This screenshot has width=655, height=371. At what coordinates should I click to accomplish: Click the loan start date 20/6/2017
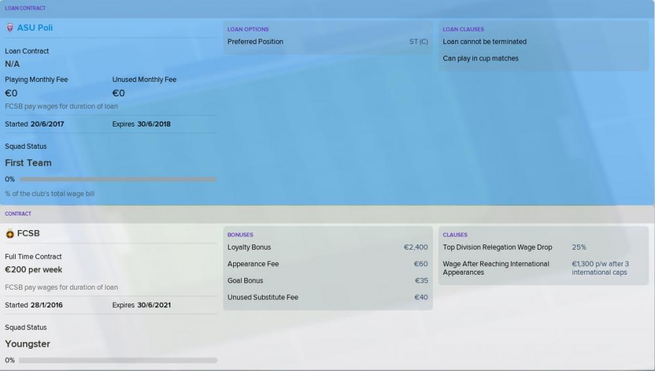(47, 124)
